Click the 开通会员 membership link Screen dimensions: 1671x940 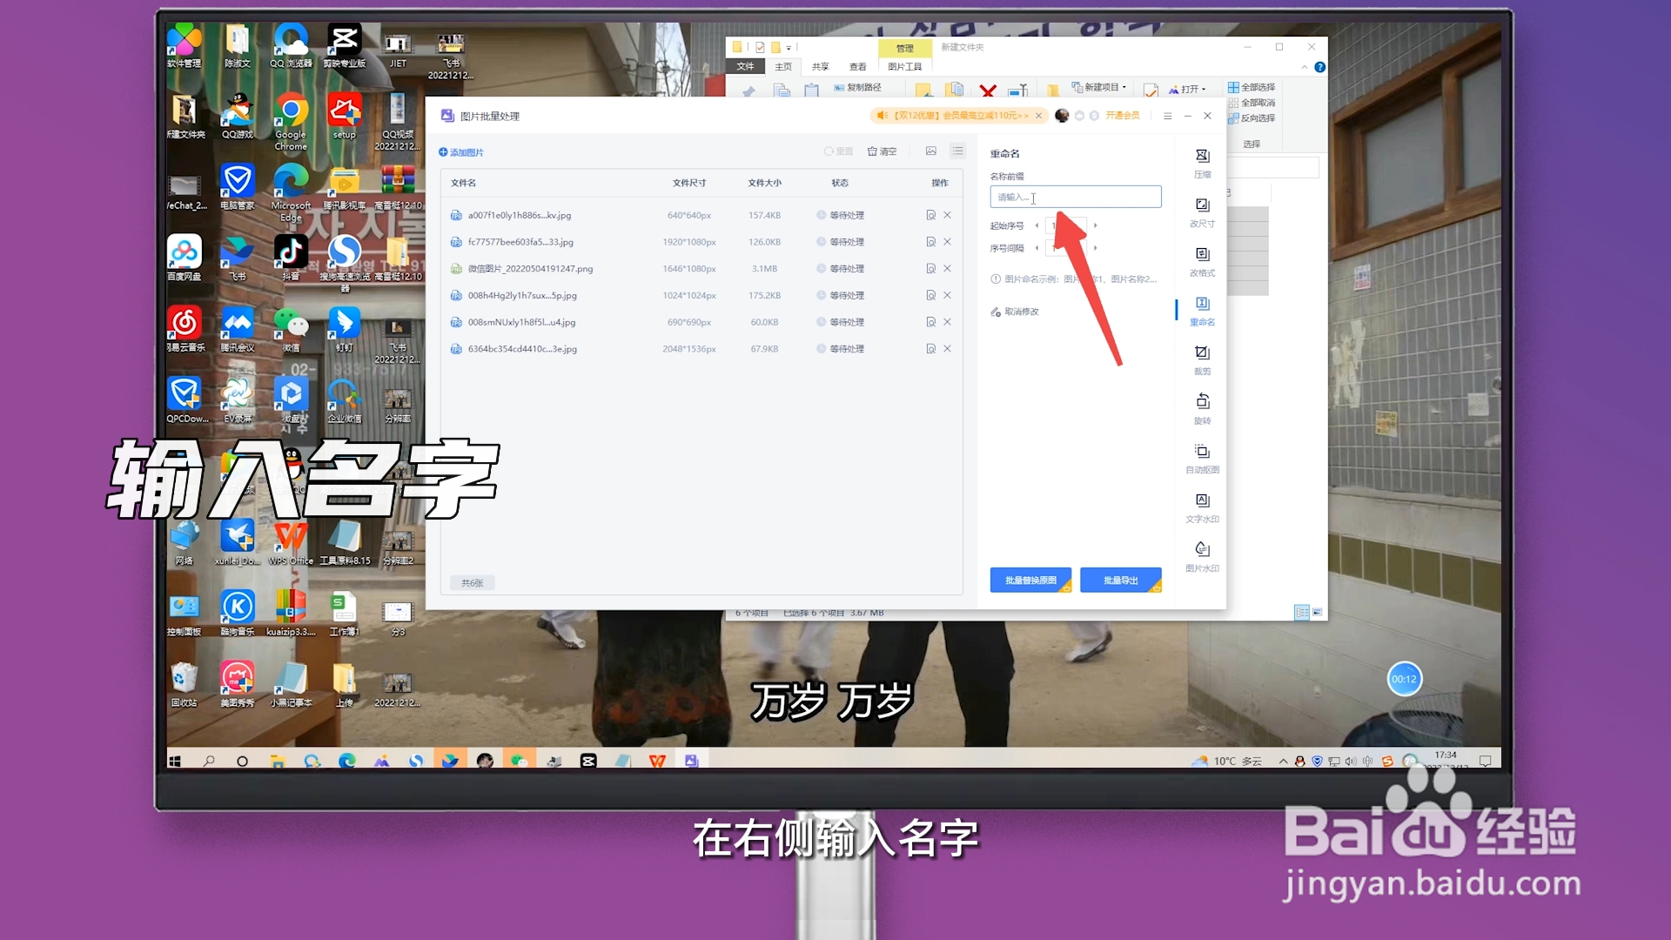[1123, 116]
